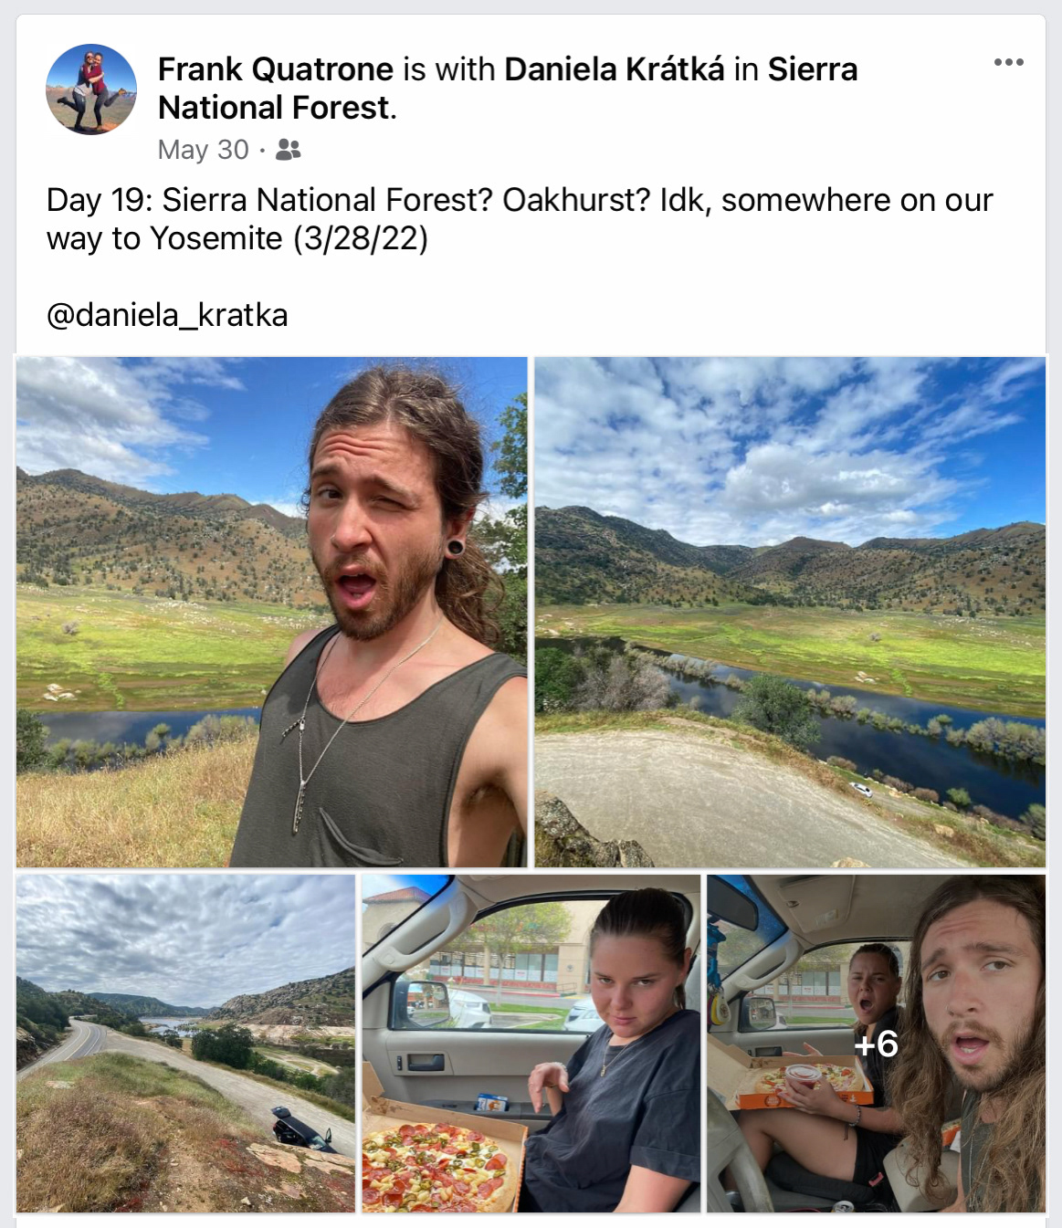Open Frank Quatrone's profile name link
The width and height of the screenshot is (1062, 1228).
tap(275, 69)
